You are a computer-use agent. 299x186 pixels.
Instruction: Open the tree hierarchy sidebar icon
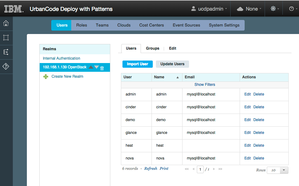(6, 52)
